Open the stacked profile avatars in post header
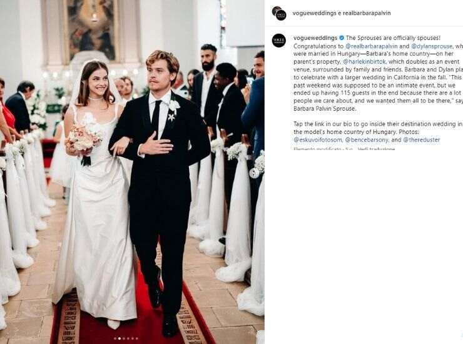 (279, 13)
